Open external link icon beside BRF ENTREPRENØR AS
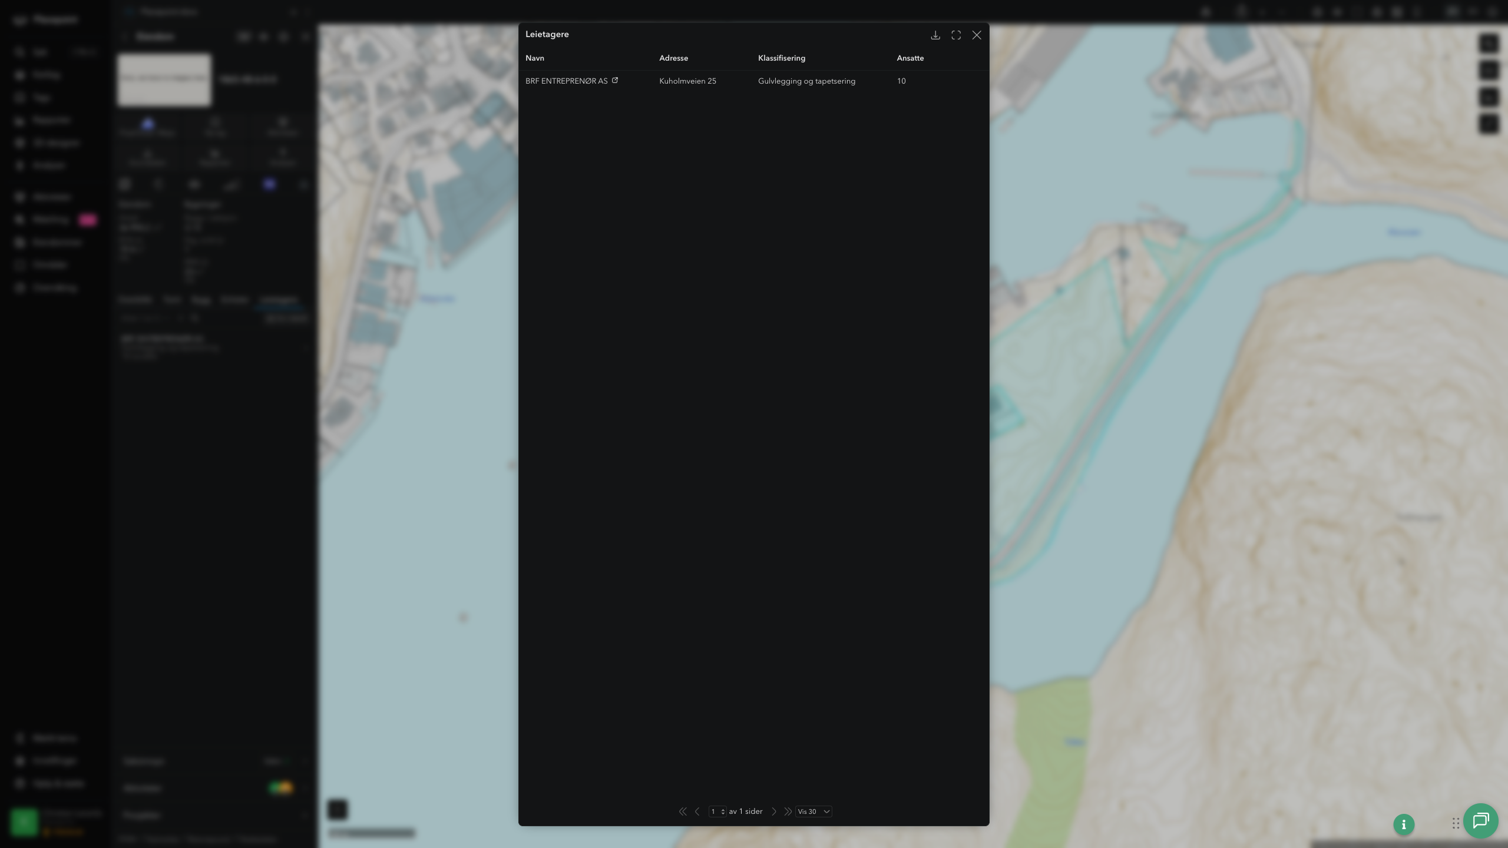Screen dimensions: 1508x848 click(x=615, y=80)
